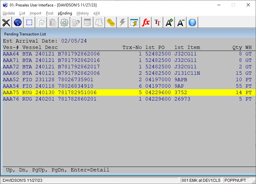Click the Est Arrival Date 02/05/24 value
256x184 pixels.
point(74,41)
